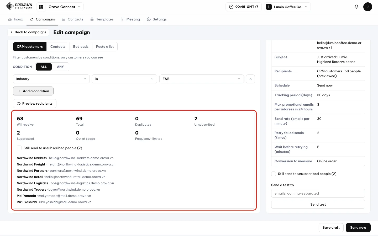378x236 pixels.
Task: Click the '2 Unsubscribed' stat
Action: (204, 121)
